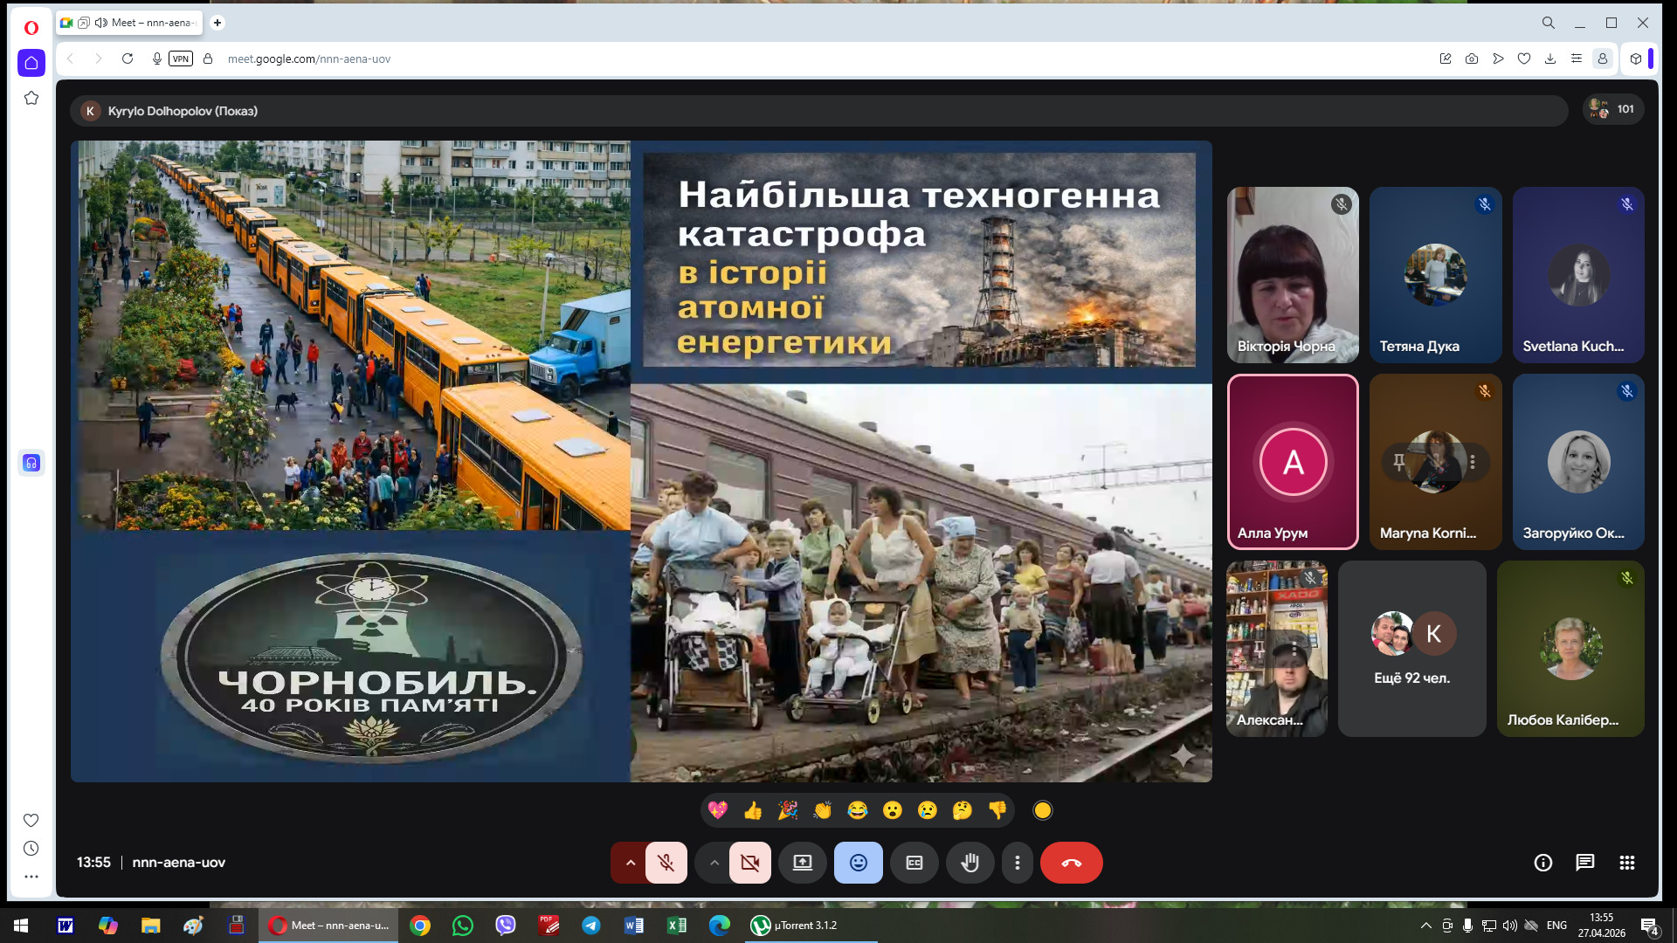The height and width of the screenshot is (943, 1677).
Task: Choose yellow reaction skin tone swatch
Action: click(1042, 810)
